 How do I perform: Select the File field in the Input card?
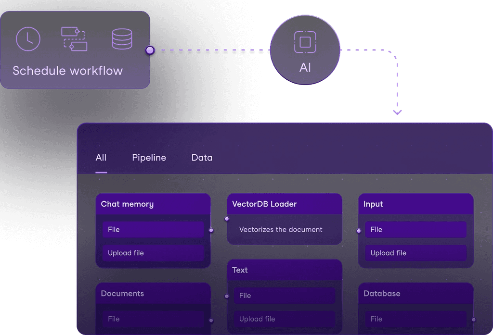415,229
